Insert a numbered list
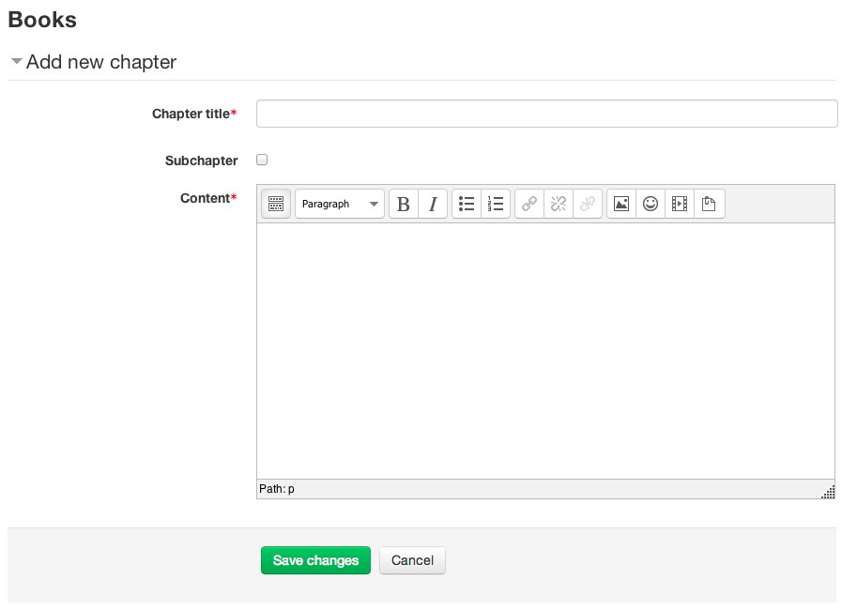Viewport: 842px width, 611px height. [496, 204]
